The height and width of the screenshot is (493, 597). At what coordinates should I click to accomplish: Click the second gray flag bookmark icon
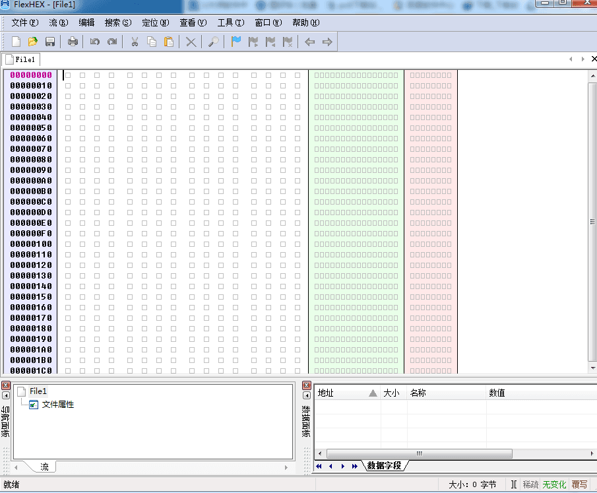click(x=253, y=42)
